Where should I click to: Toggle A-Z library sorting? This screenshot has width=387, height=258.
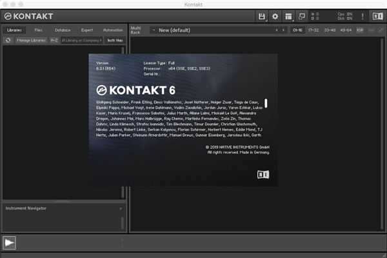(x=54, y=40)
